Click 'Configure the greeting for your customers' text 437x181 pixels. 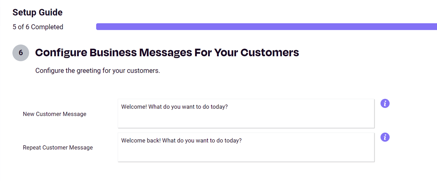[98, 71]
